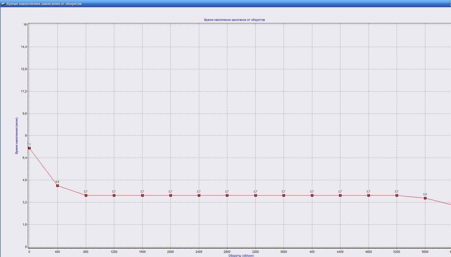Click the '5600' horizontal axis label
This screenshot has height=257, width=451.
425,252
